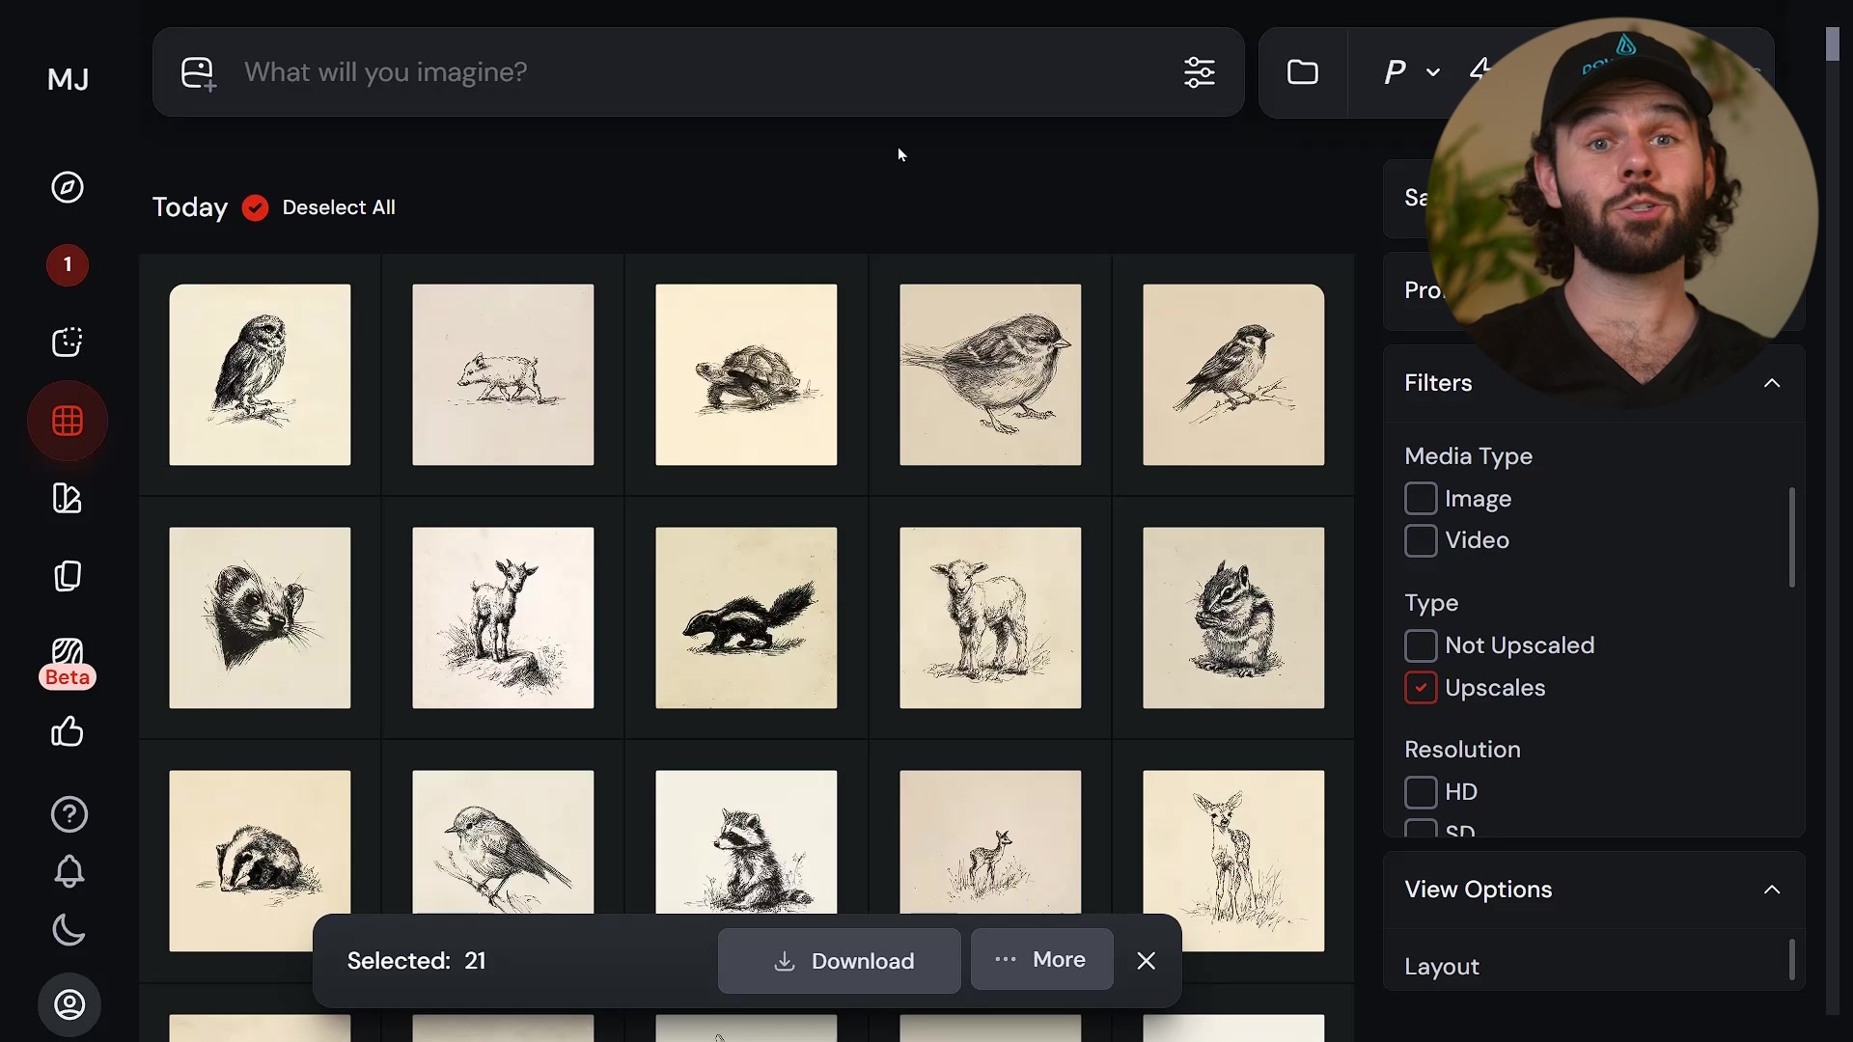This screenshot has width=1853, height=1042.
Task: Open the Help question mark icon
Action: pos(69,814)
